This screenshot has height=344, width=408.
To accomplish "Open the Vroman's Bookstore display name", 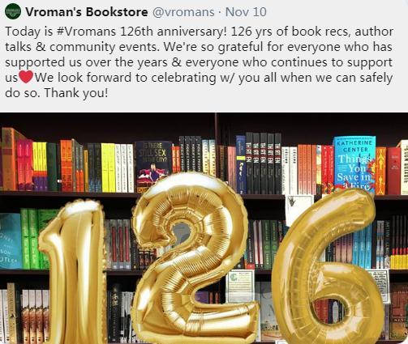I will point(87,12).
